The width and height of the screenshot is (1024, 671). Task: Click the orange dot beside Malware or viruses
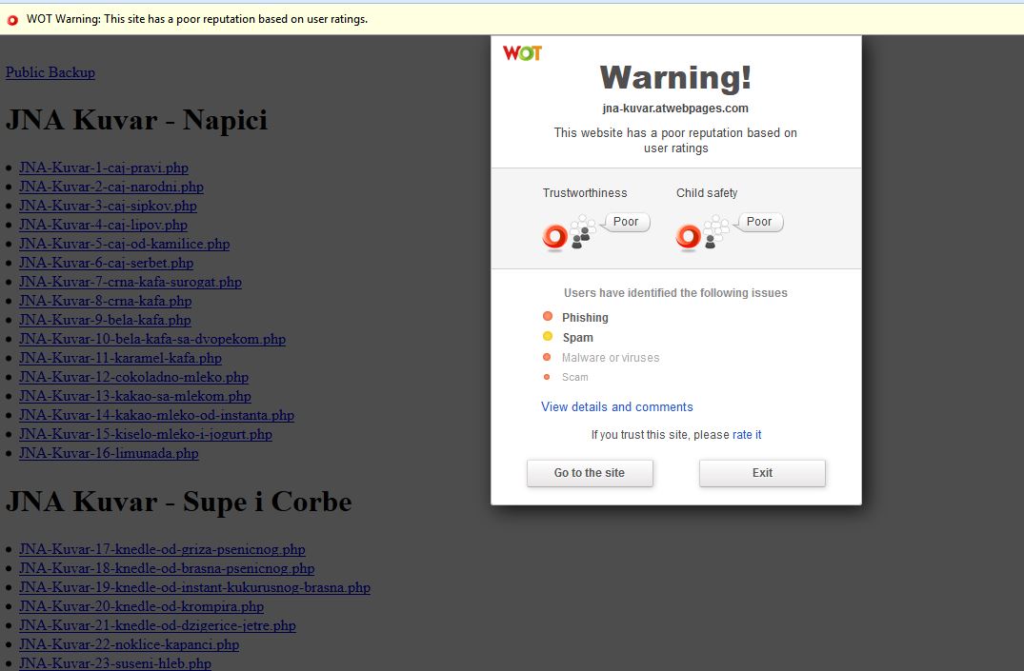(x=547, y=357)
